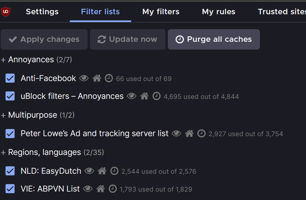
Task: Switch to the My filters tab
Action: point(161,12)
